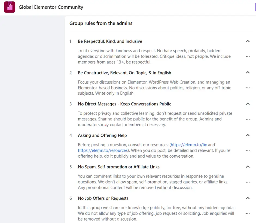The image size is (256, 223).
Task: Open options for the 'No Spam' rule
Action: [x=248, y=182]
